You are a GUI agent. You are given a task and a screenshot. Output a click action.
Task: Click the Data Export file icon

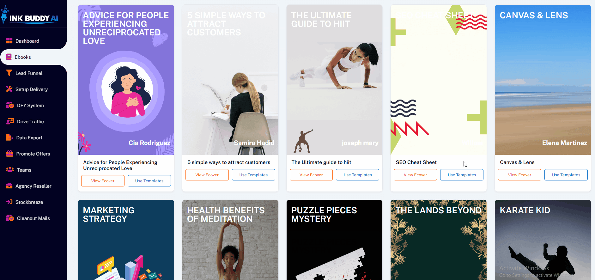pyautogui.click(x=9, y=137)
